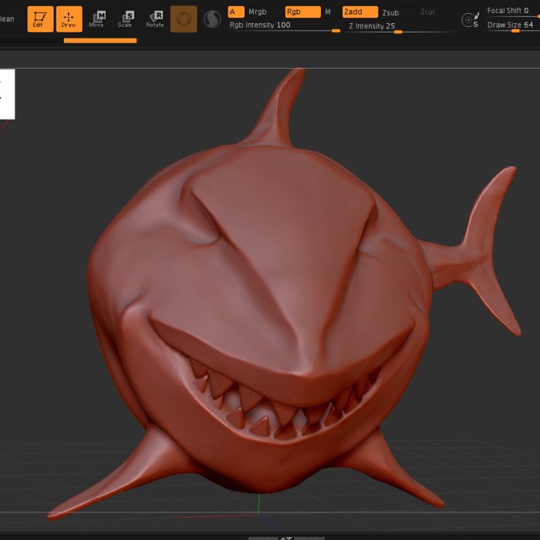The height and width of the screenshot is (540, 540).
Task: Select the Scale tool
Action: coord(125,19)
